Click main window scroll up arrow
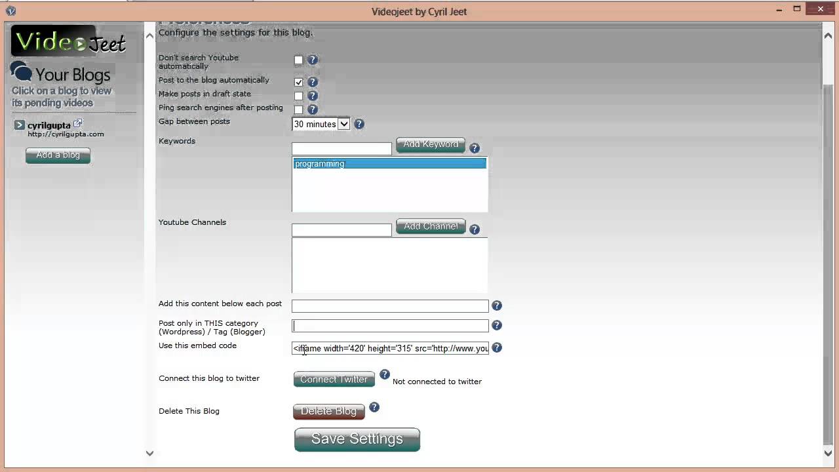 tap(828, 35)
